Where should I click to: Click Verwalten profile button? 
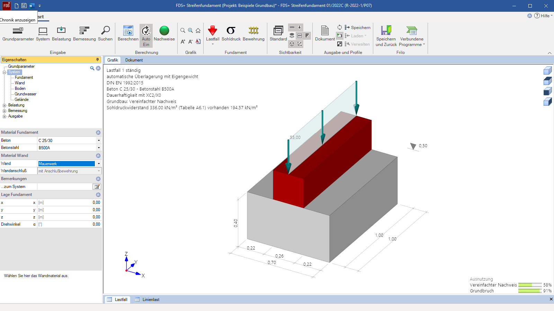click(357, 44)
